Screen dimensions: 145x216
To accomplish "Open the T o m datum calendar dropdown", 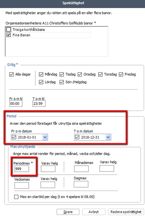I will click(x=108, y=137).
